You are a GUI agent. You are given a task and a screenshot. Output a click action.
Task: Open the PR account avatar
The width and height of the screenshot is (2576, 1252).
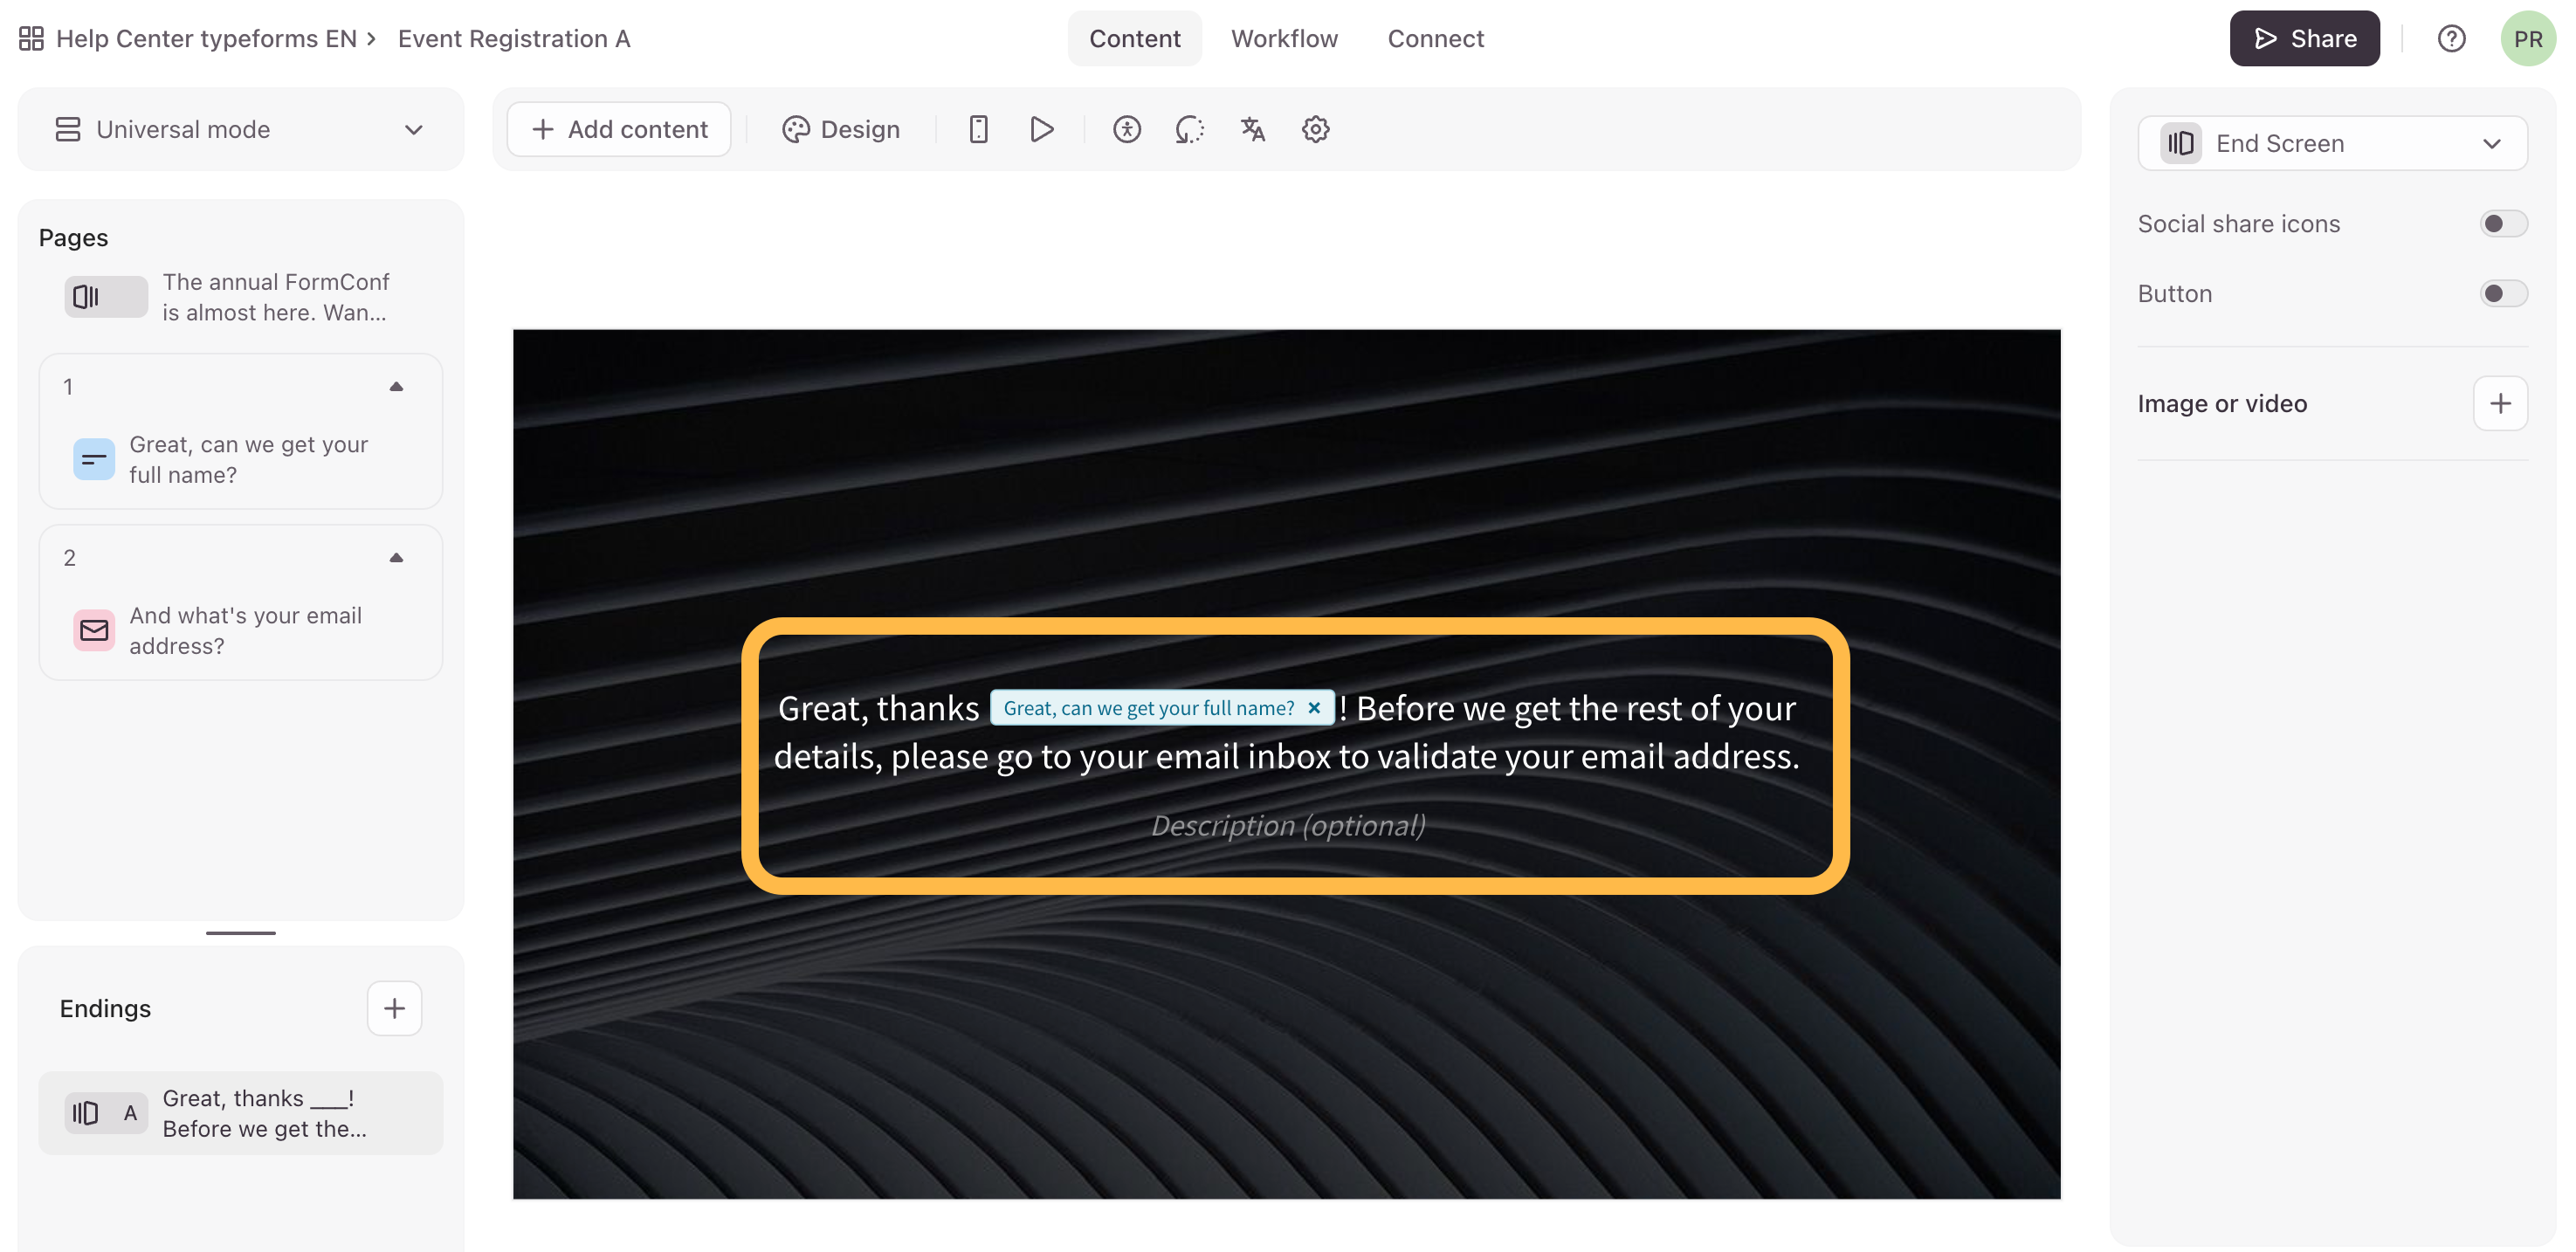[2527, 39]
